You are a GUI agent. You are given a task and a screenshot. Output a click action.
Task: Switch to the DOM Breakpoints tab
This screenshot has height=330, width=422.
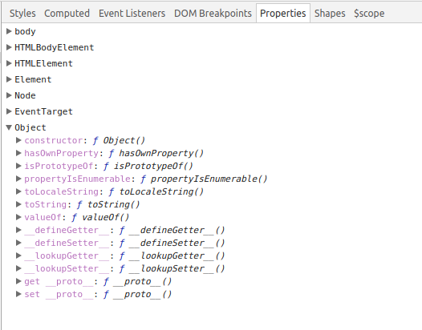point(213,13)
